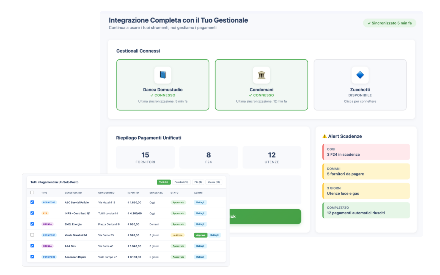
Task: Click the Alert Scadenze warning triangle icon
Action: click(324, 136)
